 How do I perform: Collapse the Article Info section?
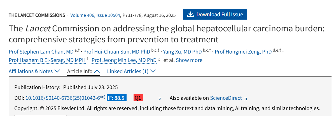coord(83,71)
